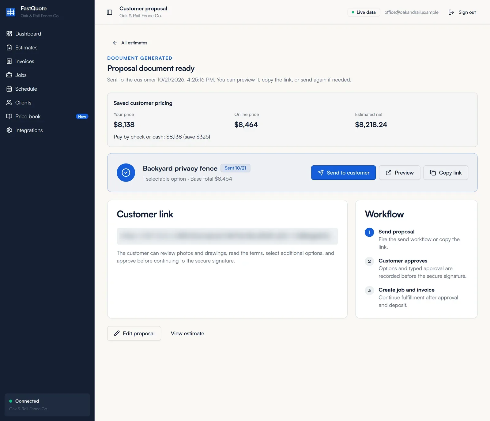Click the All estimates link text

134,43
